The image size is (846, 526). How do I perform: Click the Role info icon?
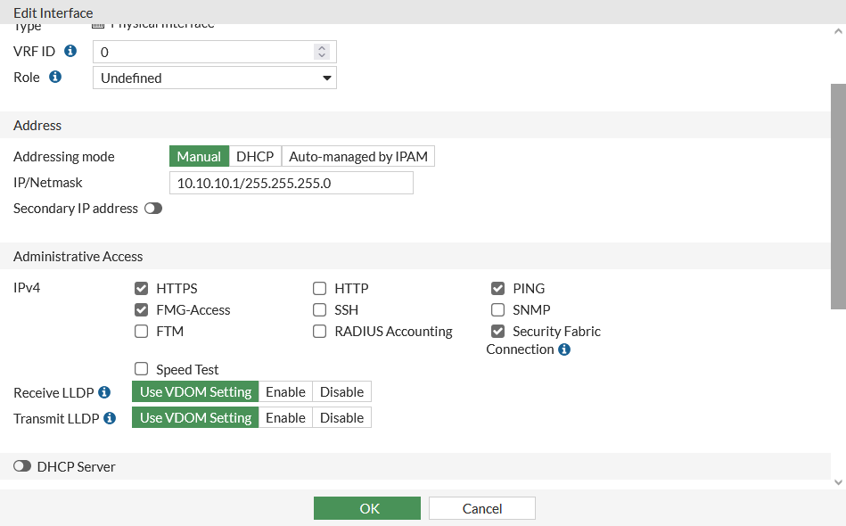click(x=55, y=77)
